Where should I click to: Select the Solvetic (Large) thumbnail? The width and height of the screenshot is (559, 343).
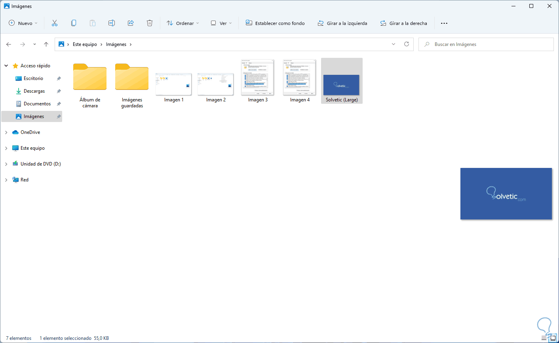click(342, 81)
